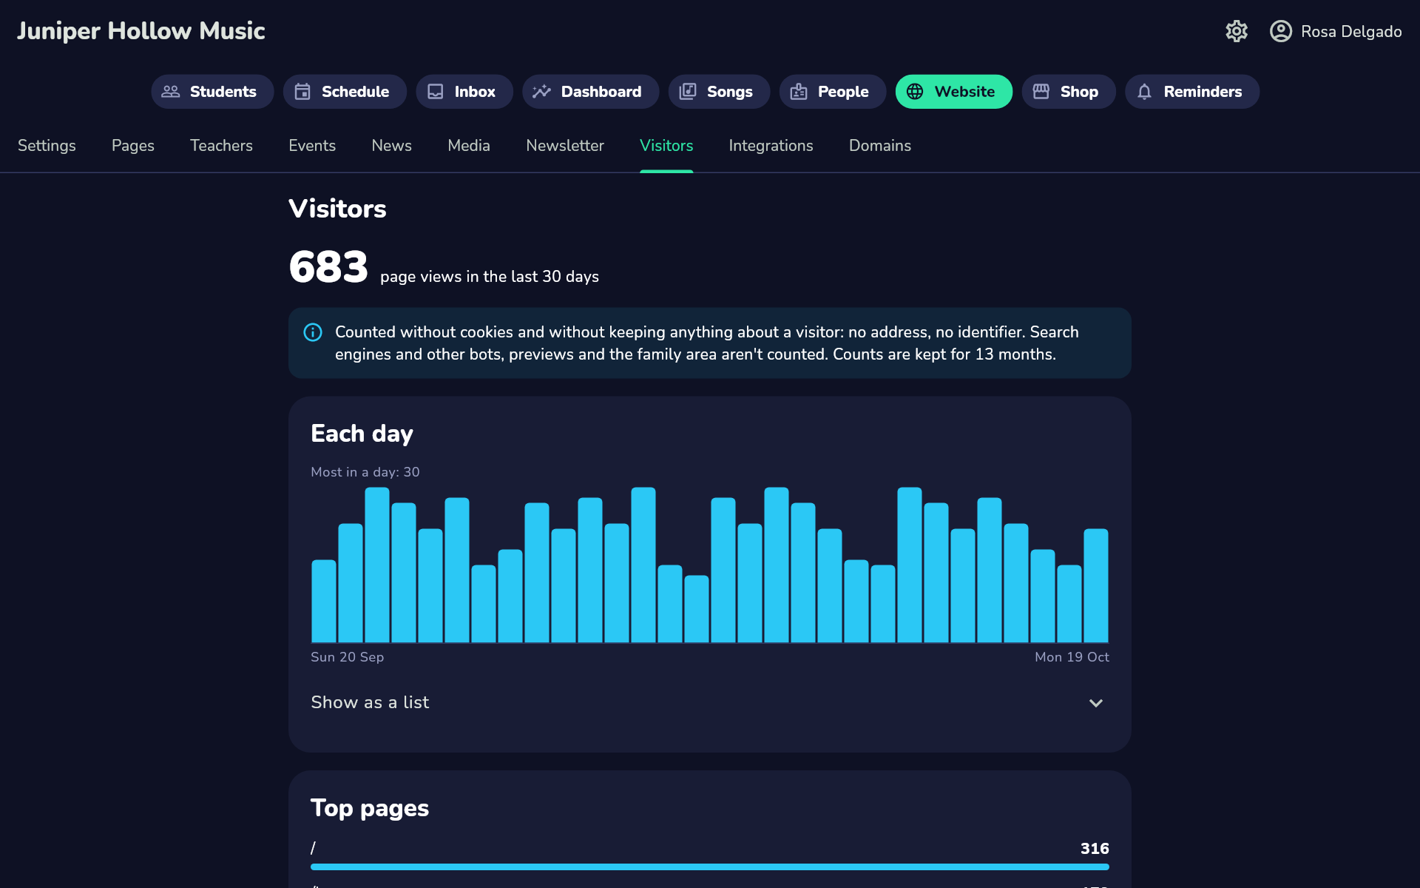Go to the Teachers tab
This screenshot has width=1420, height=888.
coord(221,146)
